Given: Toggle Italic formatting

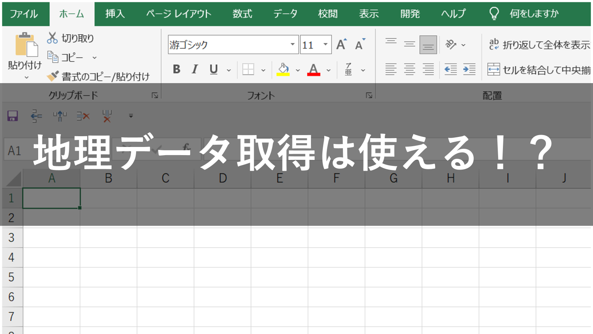Looking at the screenshot, I should point(195,69).
